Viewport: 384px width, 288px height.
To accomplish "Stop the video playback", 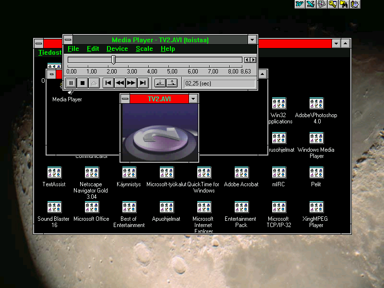I will click(83, 83).
